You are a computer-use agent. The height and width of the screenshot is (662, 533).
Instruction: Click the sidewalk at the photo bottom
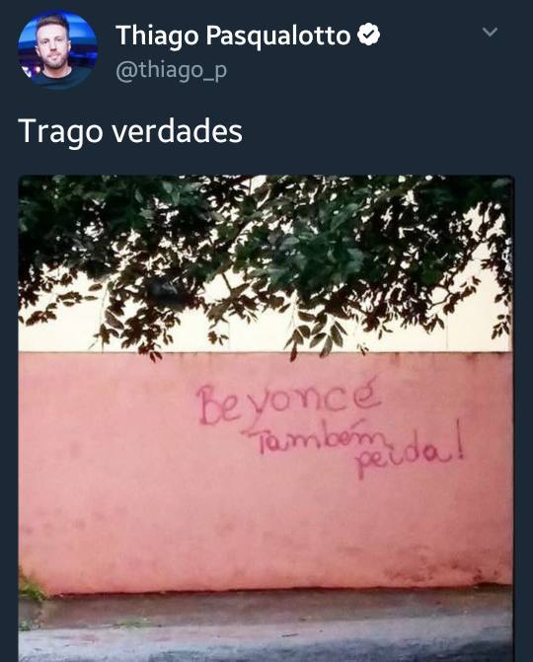click(266, 626)
